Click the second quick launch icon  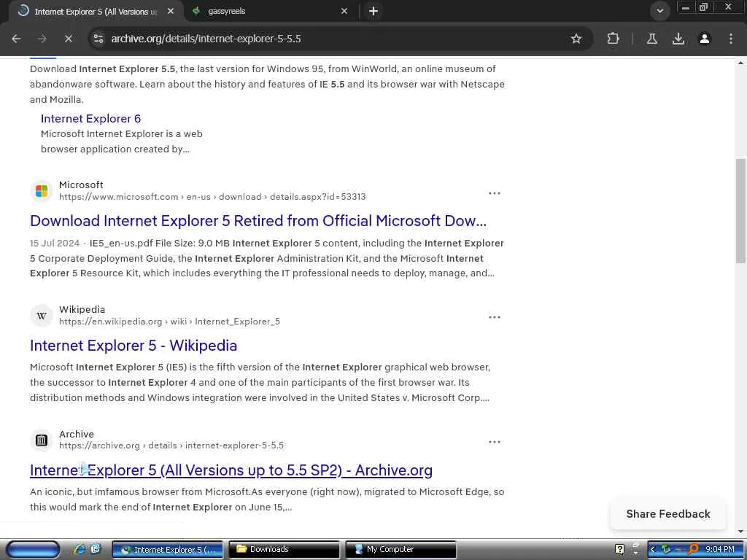click(x=96, y=549)
